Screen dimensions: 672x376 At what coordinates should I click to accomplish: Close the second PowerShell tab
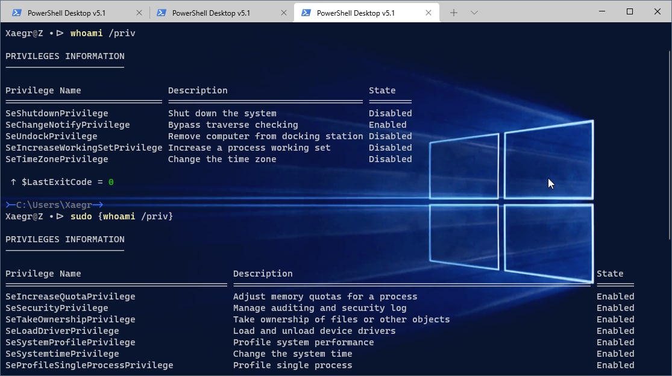coord(284,13)
